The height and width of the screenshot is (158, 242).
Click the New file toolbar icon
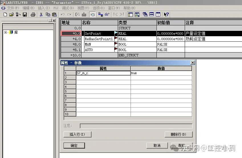(x=5, y=15)
